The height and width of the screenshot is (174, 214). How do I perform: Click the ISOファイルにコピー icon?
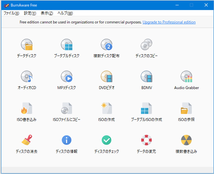coord(66,109)
